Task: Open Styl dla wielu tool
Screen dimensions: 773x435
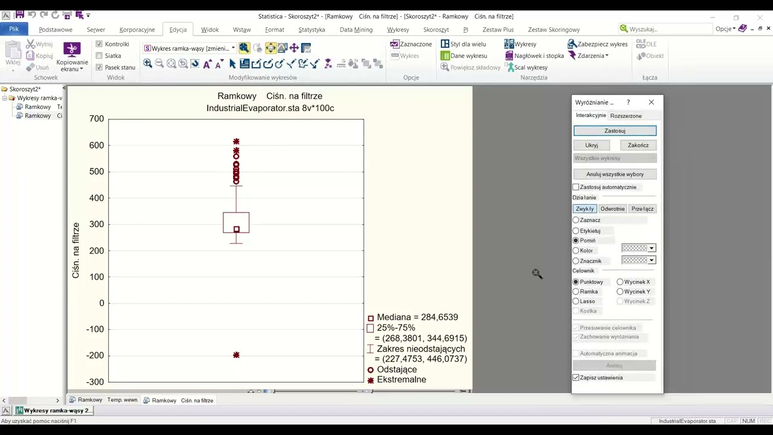Action: pos(463,44)
